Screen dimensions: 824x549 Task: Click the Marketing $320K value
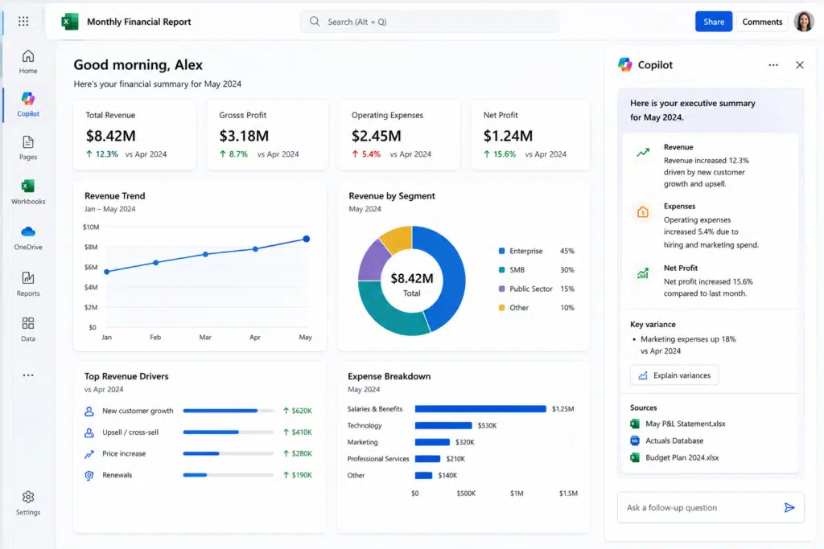pyautogui.click(x=464, y=442)
